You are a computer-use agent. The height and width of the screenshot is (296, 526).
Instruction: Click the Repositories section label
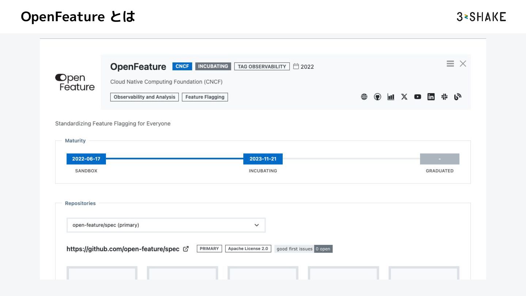pos(80,203)
